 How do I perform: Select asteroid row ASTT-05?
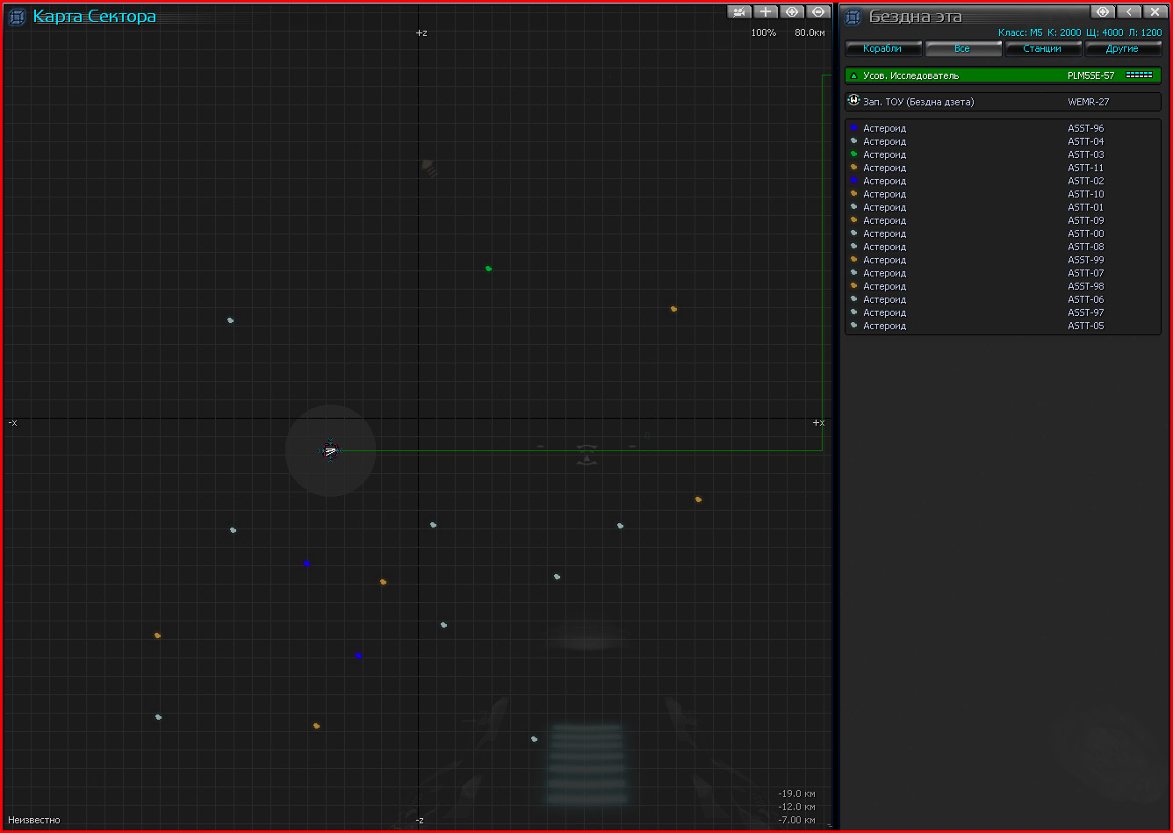pos(1003,326)
